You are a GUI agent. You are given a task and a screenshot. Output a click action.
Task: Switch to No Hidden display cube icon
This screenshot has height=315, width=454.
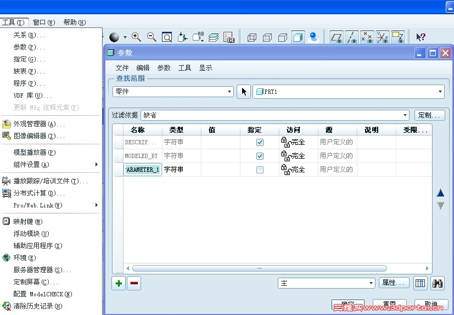[x=283, y=37]
